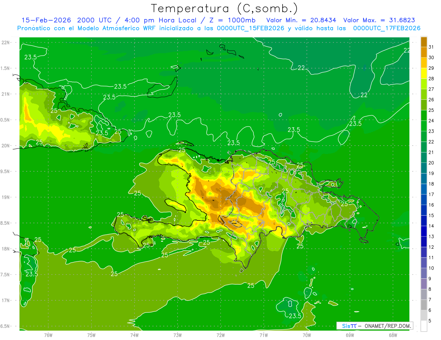Click the '68W' longitude axis label
This screenshot has width=441, height=340.
(393, 335)
